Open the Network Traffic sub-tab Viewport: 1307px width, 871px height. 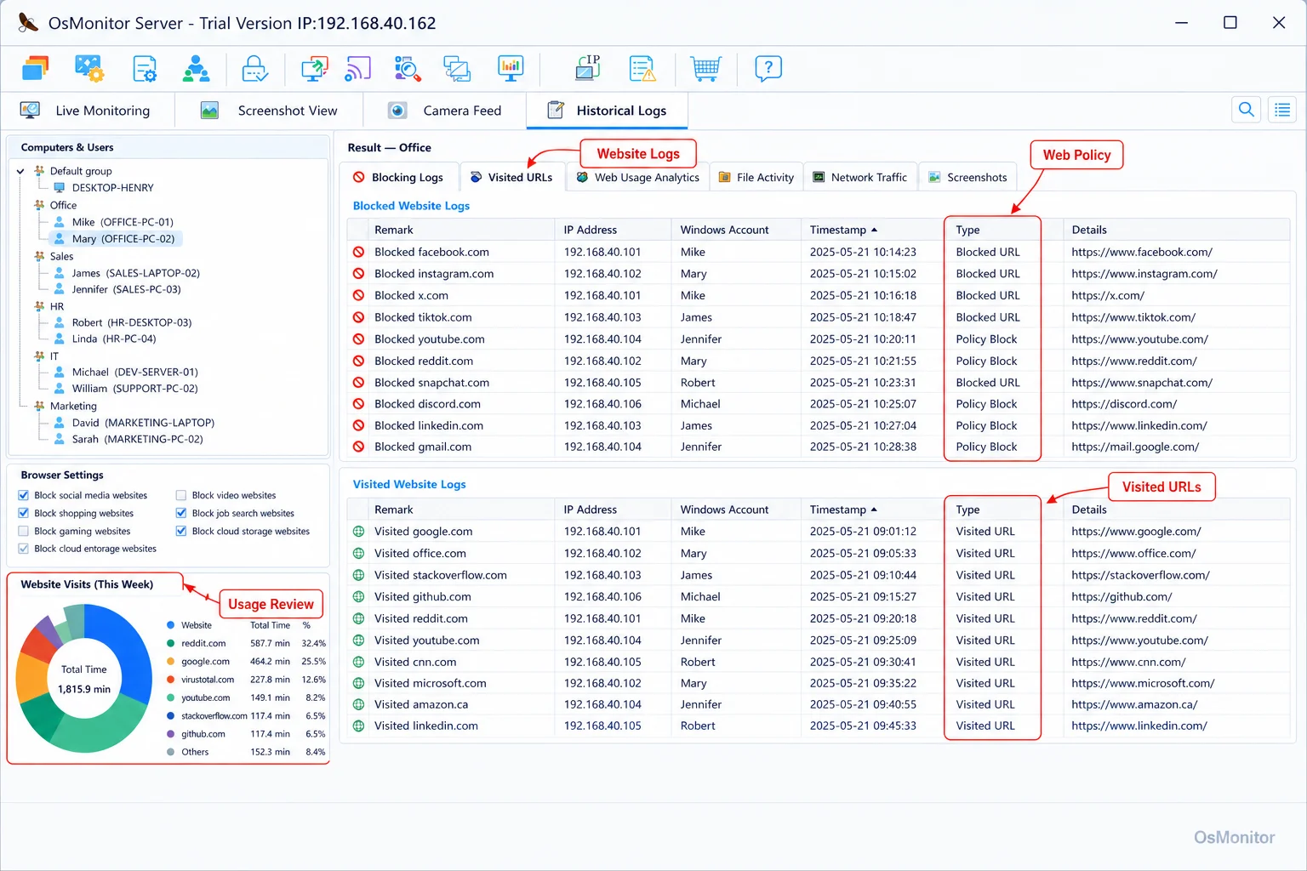[860, 177]
